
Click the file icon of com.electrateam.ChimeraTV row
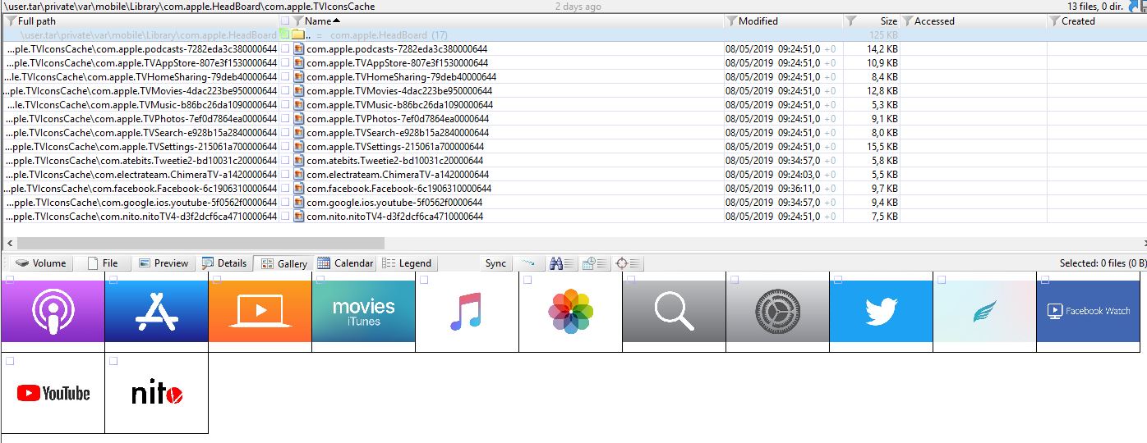[x=299, y=175]
